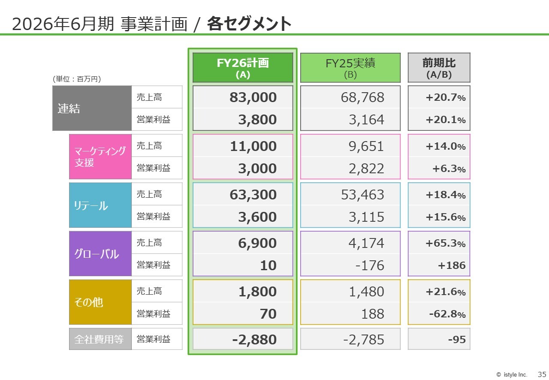Select the gray 連結 segment label
The width and height of the screenshot is (549, 380).
pos(92,108)
